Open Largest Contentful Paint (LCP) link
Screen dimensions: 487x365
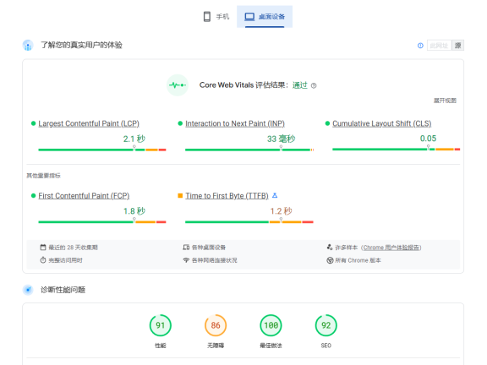89,123
